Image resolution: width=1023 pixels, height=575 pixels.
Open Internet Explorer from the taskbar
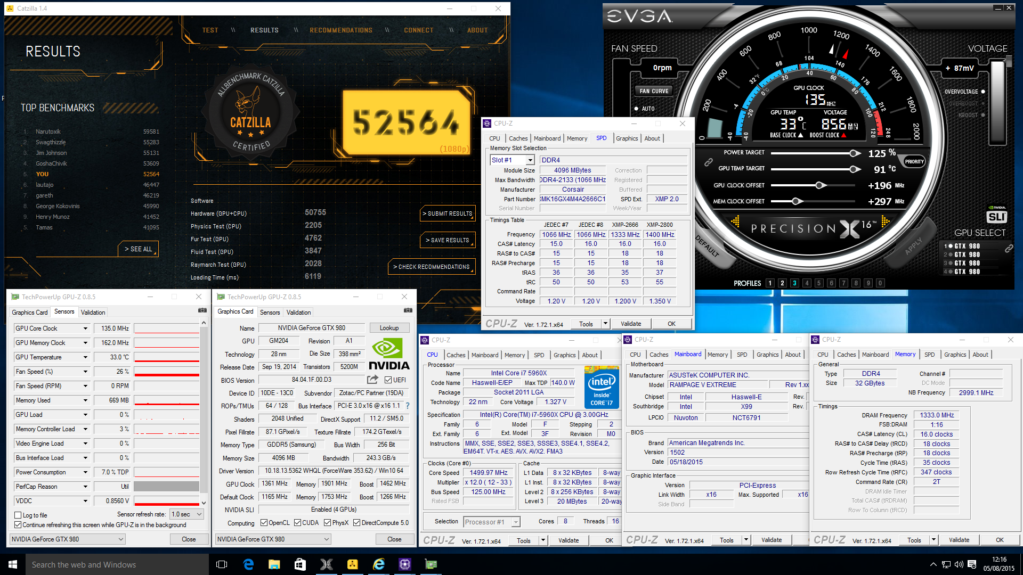point(379,564)
